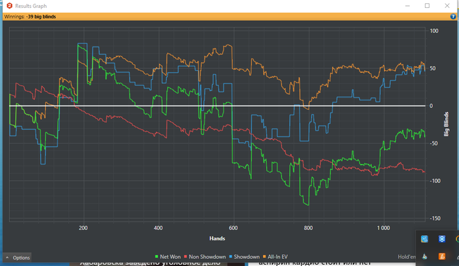459x266 pixels.
Task: Click the -100 label on Big Blinds axis
Action: tap(435, 181)
